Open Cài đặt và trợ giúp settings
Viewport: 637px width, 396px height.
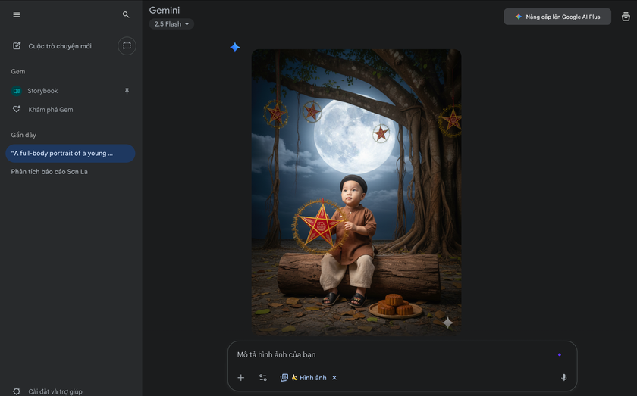pos(55,391)
